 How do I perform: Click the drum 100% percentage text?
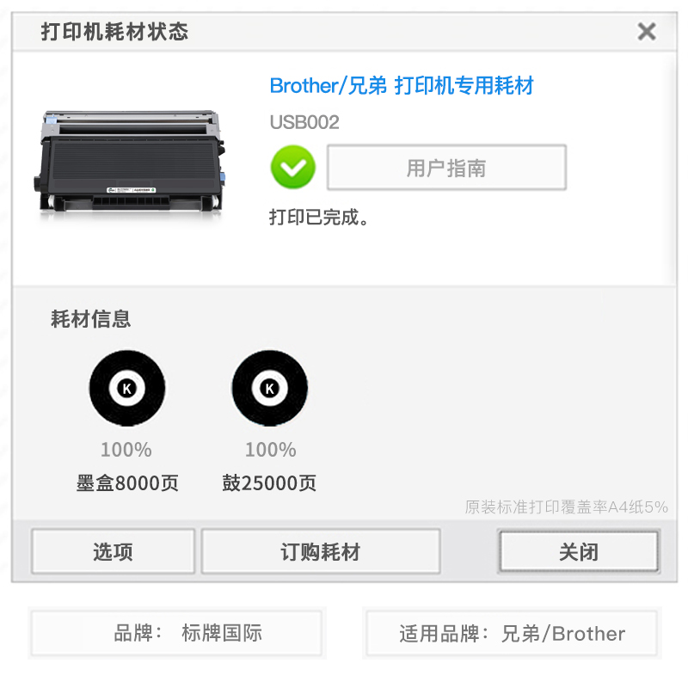[270, 450]
